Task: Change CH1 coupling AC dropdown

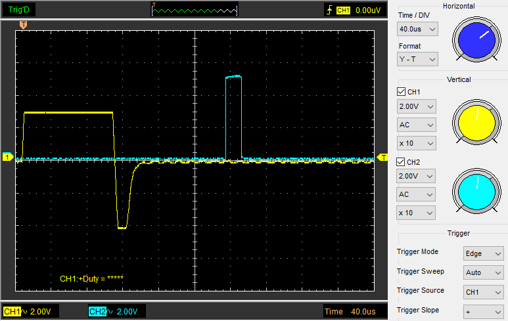Action: [x=417, y=125]
